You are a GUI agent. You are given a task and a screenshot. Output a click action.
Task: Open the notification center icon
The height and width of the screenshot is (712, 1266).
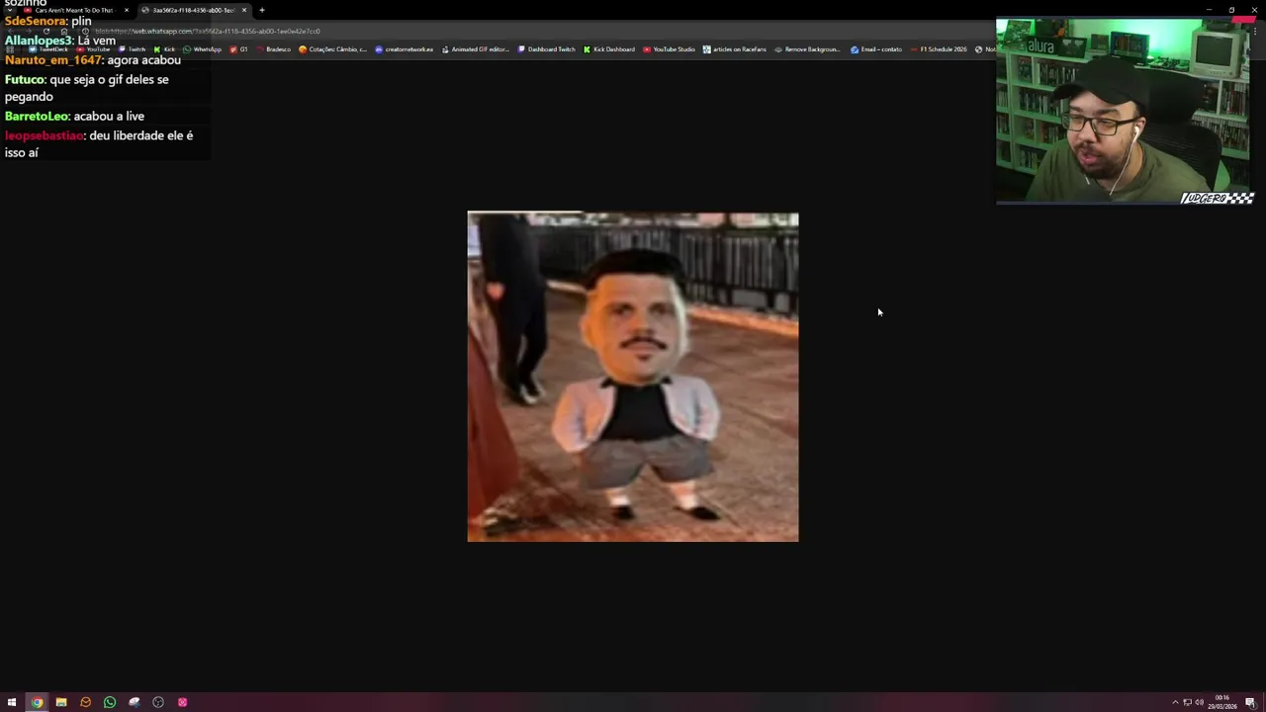[1250, 702]
